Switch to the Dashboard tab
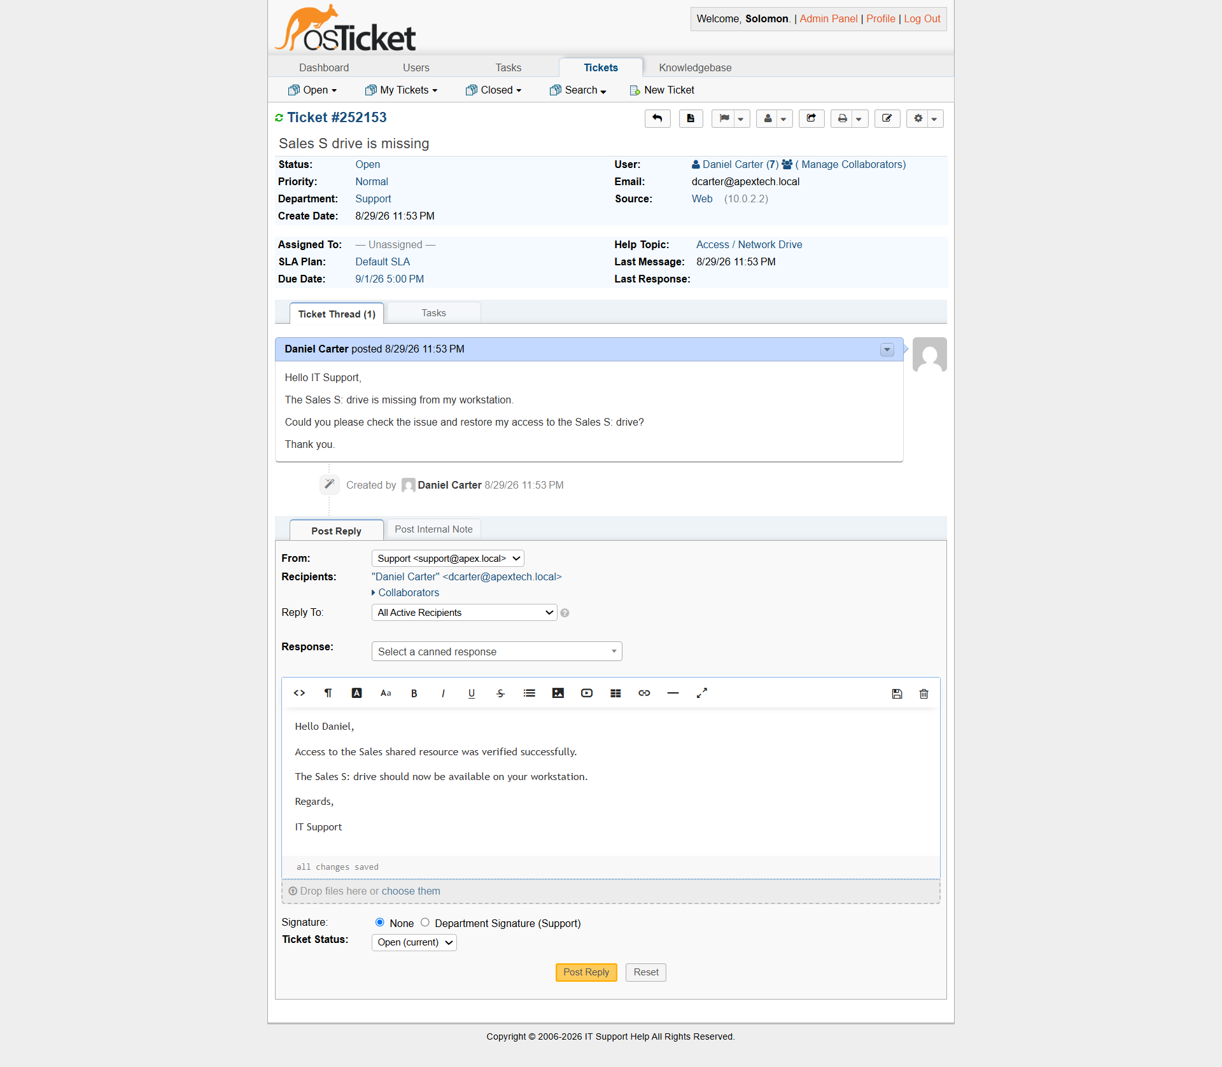The image size is (1222, 1067). coord(324,67)
